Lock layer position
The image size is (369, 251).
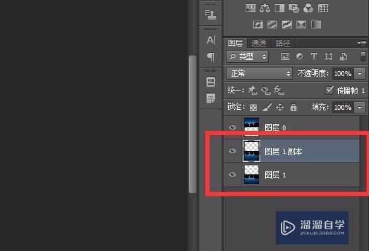280,107
